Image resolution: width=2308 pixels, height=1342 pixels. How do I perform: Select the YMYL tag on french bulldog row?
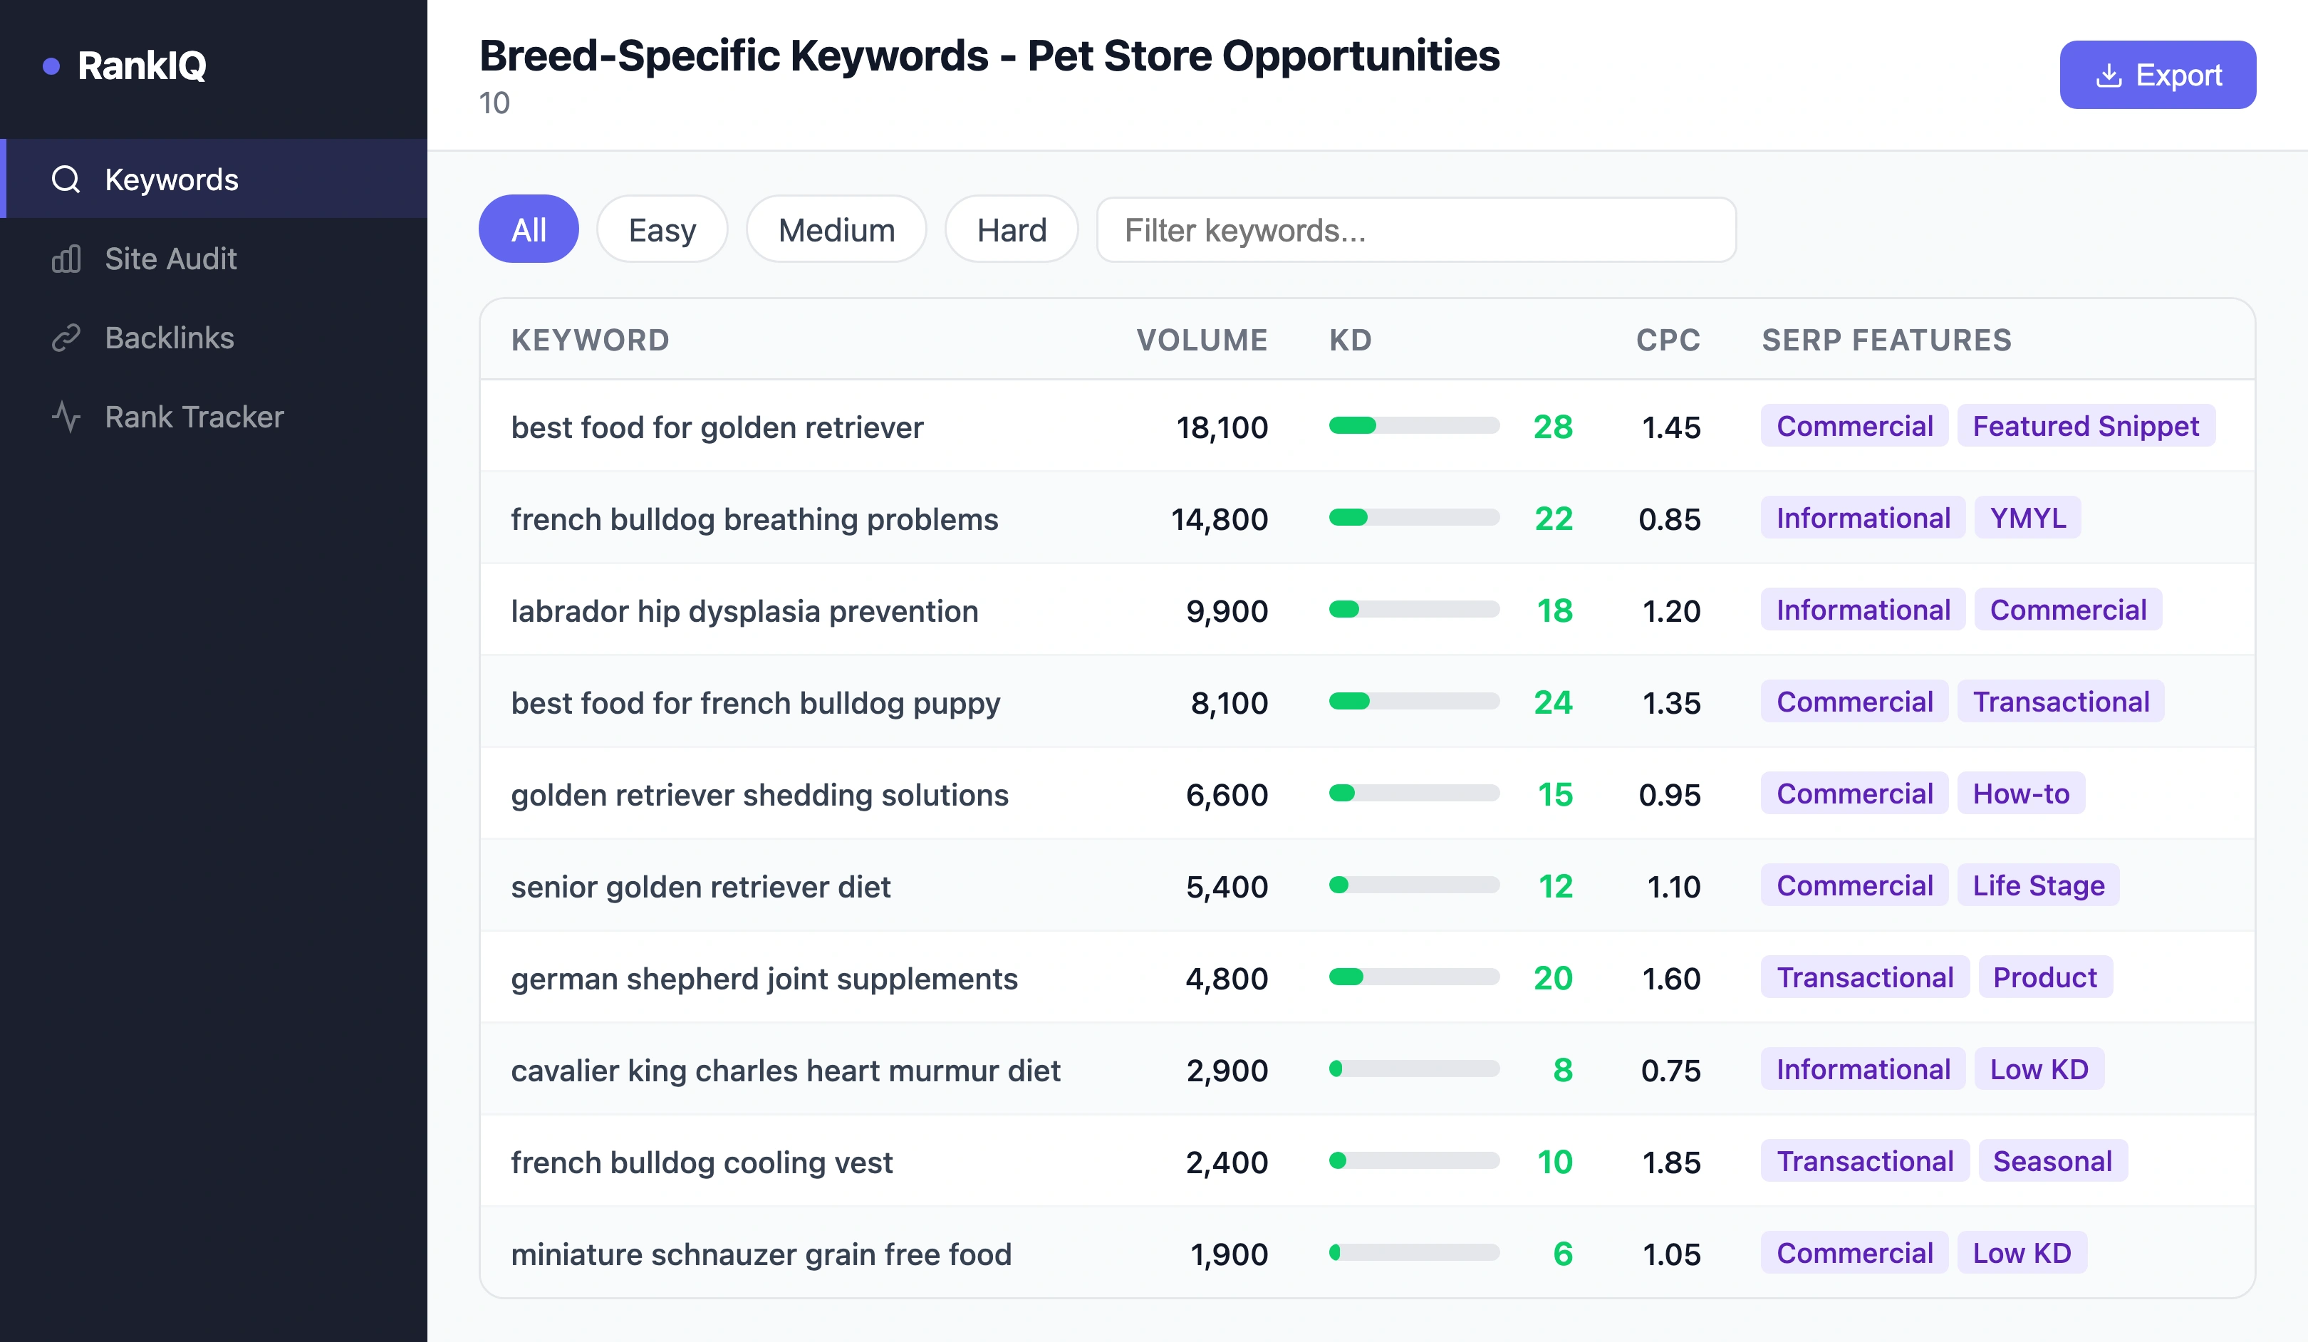(x=2027, y=518)
